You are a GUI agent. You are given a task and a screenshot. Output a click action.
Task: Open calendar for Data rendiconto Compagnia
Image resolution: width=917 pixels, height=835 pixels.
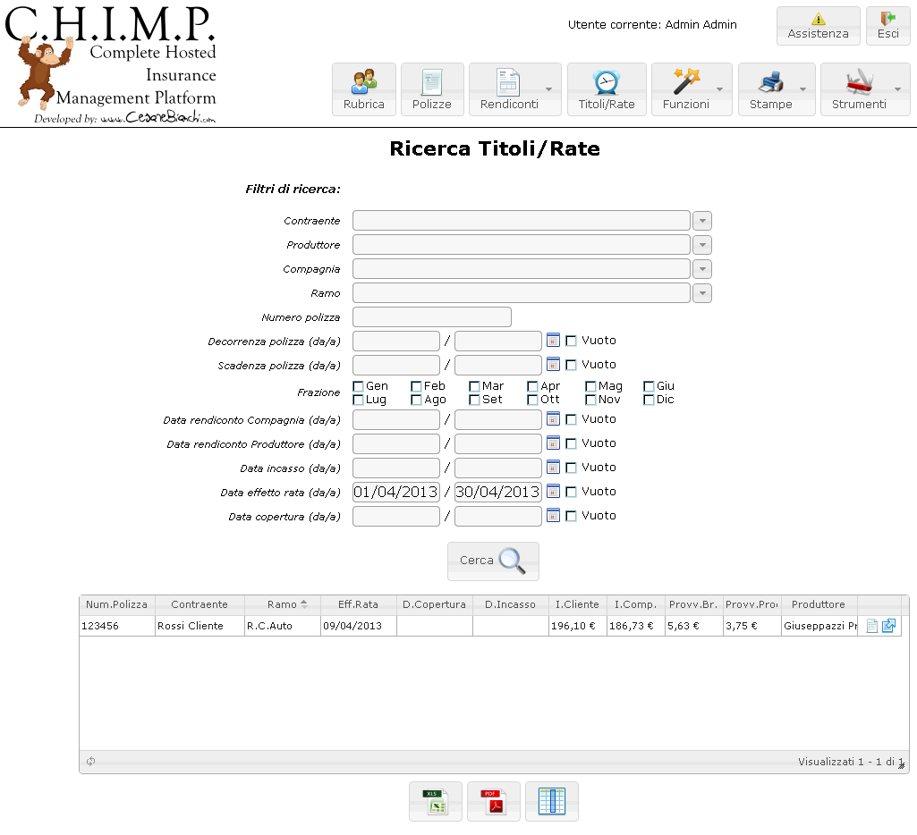coord(553,419)
